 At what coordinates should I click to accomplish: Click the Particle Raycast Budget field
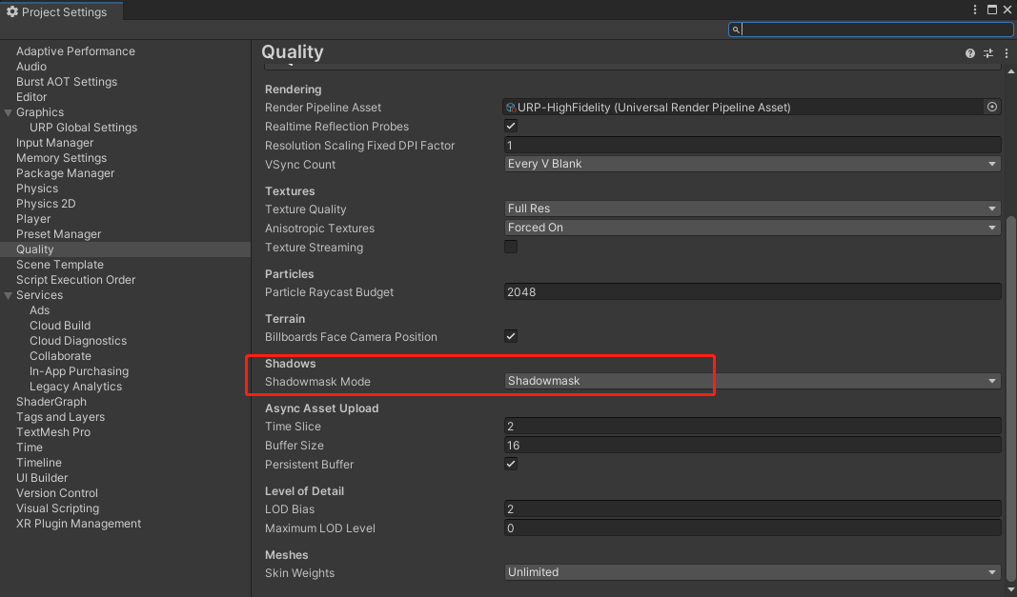(x=753, y=292)
